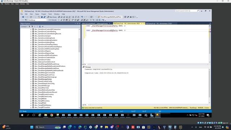The width and height of the screenshot is (231, 130).
Task: Click the Messages pane vertical scrollbar
Action: click(209, 86)
